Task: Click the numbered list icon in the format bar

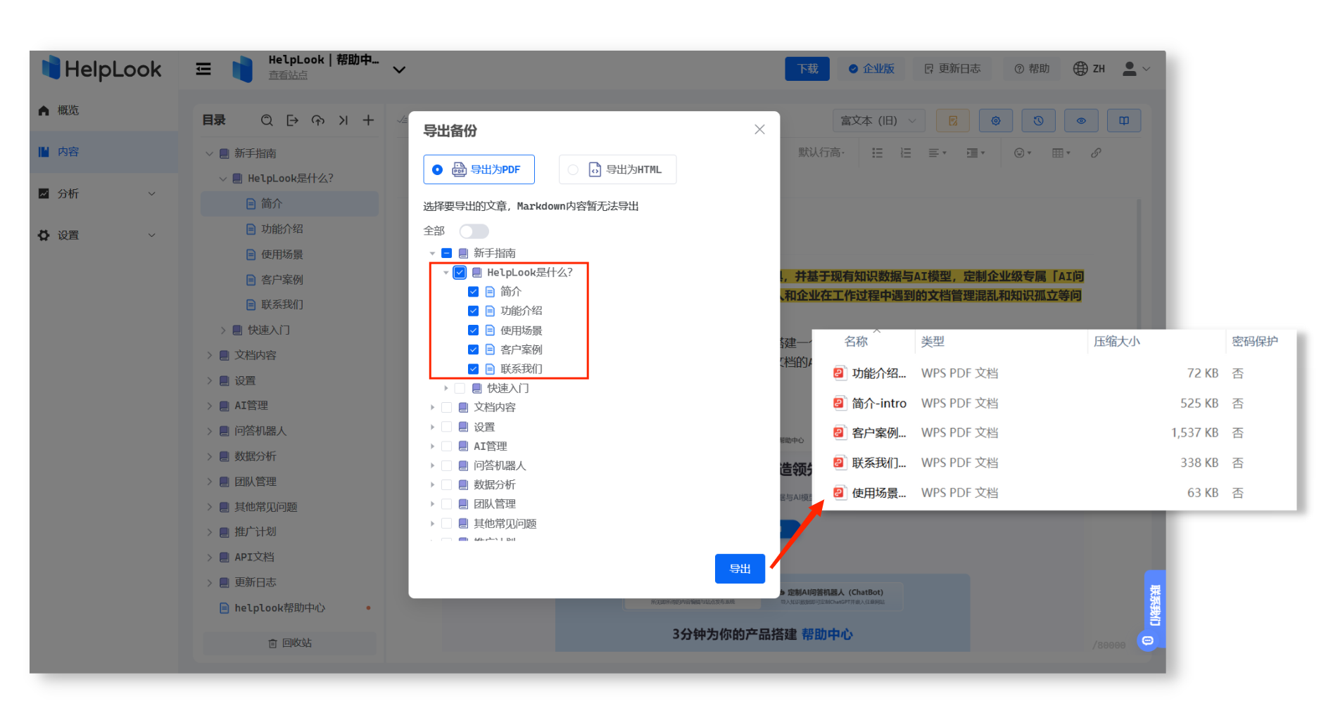Action: (906, 153)
